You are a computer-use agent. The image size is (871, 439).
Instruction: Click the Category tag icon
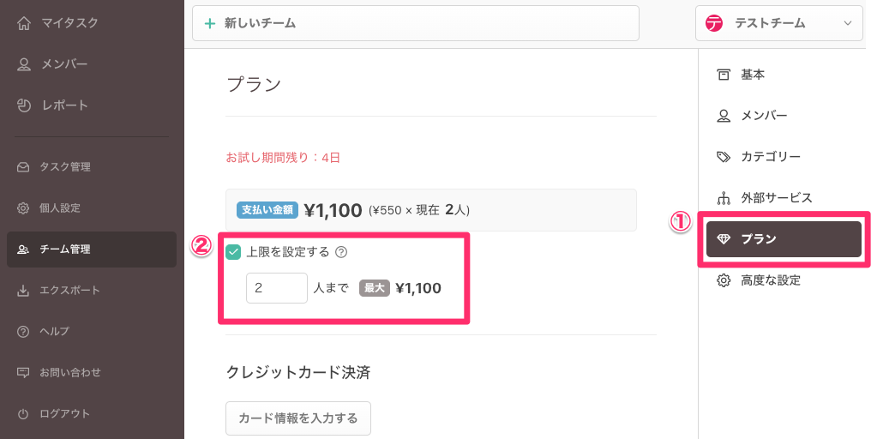pyautogui.click(x=724, y=157)
